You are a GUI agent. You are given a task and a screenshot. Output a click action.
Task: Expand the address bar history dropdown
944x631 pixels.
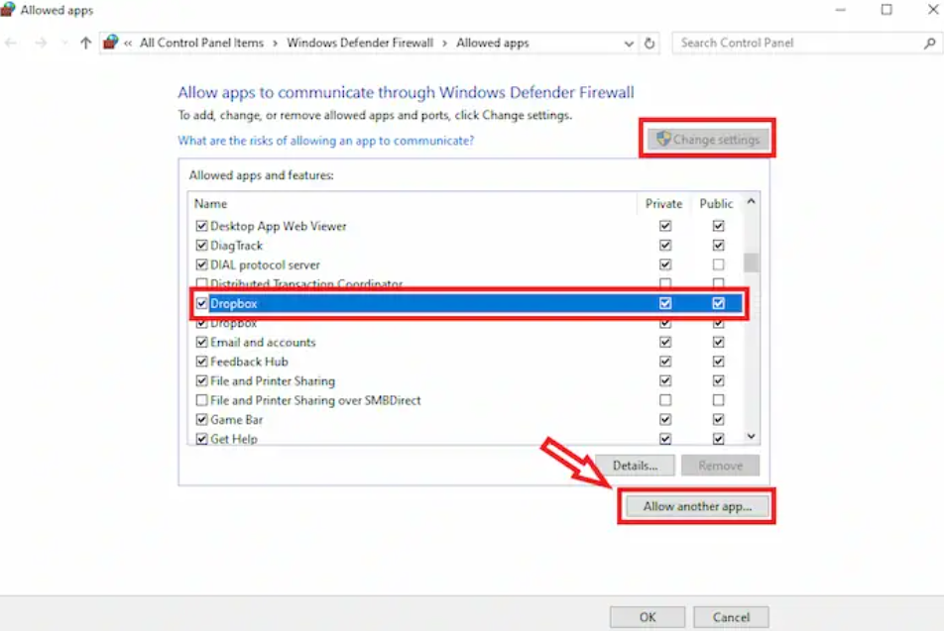tap(629, 44)
